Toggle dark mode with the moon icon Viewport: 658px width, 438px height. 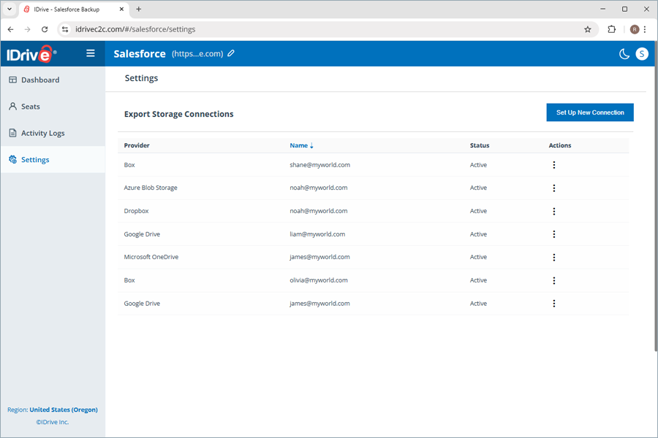pyautogui.click(x=624, y=53)
